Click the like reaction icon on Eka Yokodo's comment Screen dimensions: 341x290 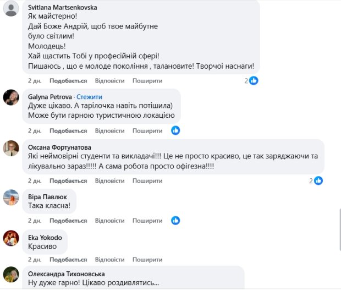175,260
